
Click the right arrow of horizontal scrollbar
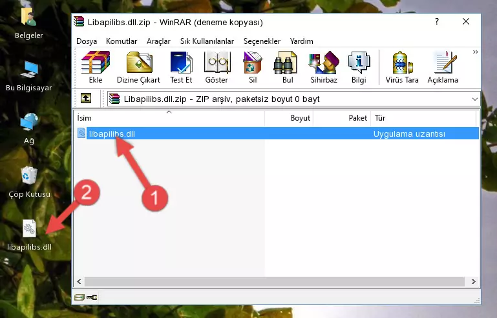coord(473,281)
